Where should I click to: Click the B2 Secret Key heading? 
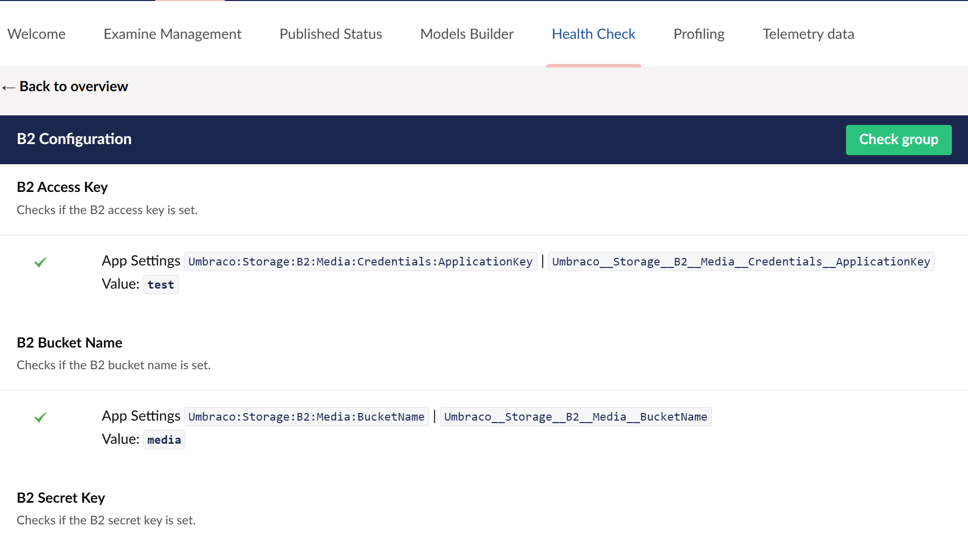click(x=60, y=498)
